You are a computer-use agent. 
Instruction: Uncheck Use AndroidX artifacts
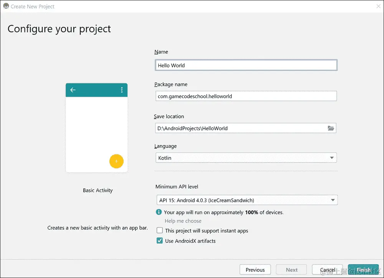click(160, 241)
